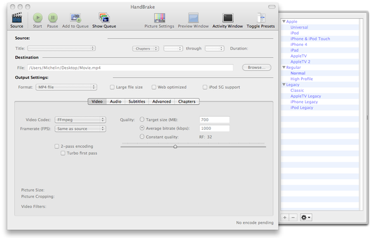Open the Picture Settings icon
This screenshot has height=238, width=374.
pyautogui.click(x=160, y=18)
